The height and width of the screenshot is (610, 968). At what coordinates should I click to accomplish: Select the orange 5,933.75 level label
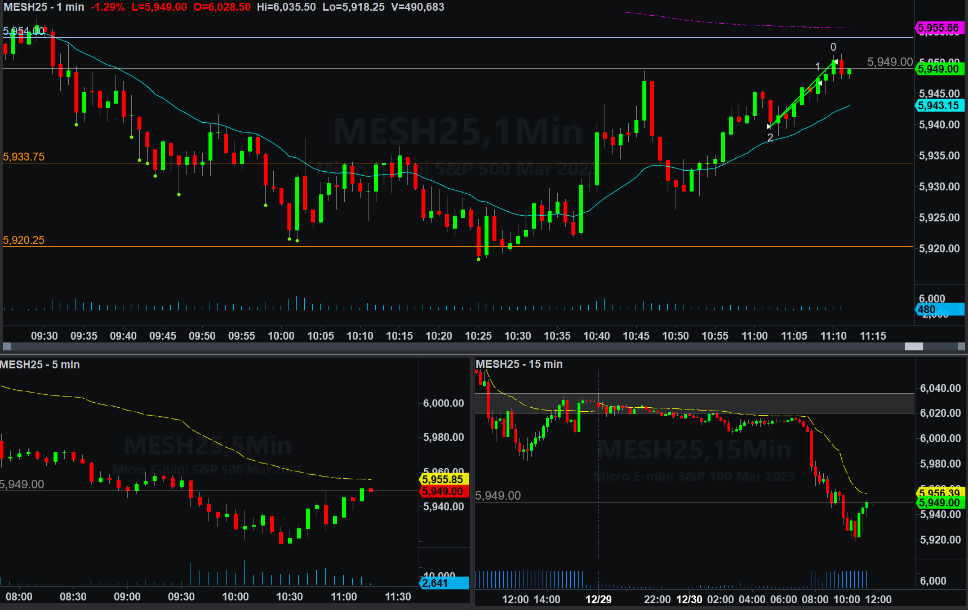24,157
